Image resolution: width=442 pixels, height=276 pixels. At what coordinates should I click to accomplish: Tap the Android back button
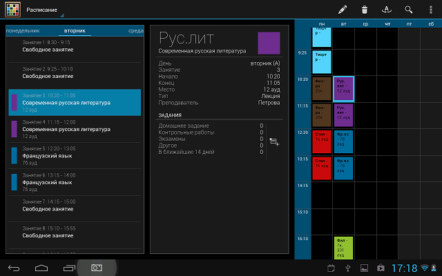click(x=14, y=268)
